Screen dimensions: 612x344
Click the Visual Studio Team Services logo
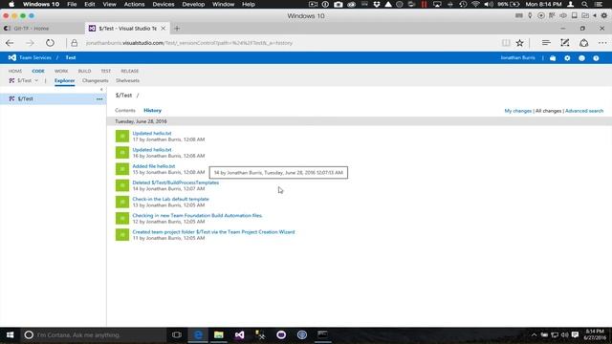pyautogui.click(x=12, y=57)
